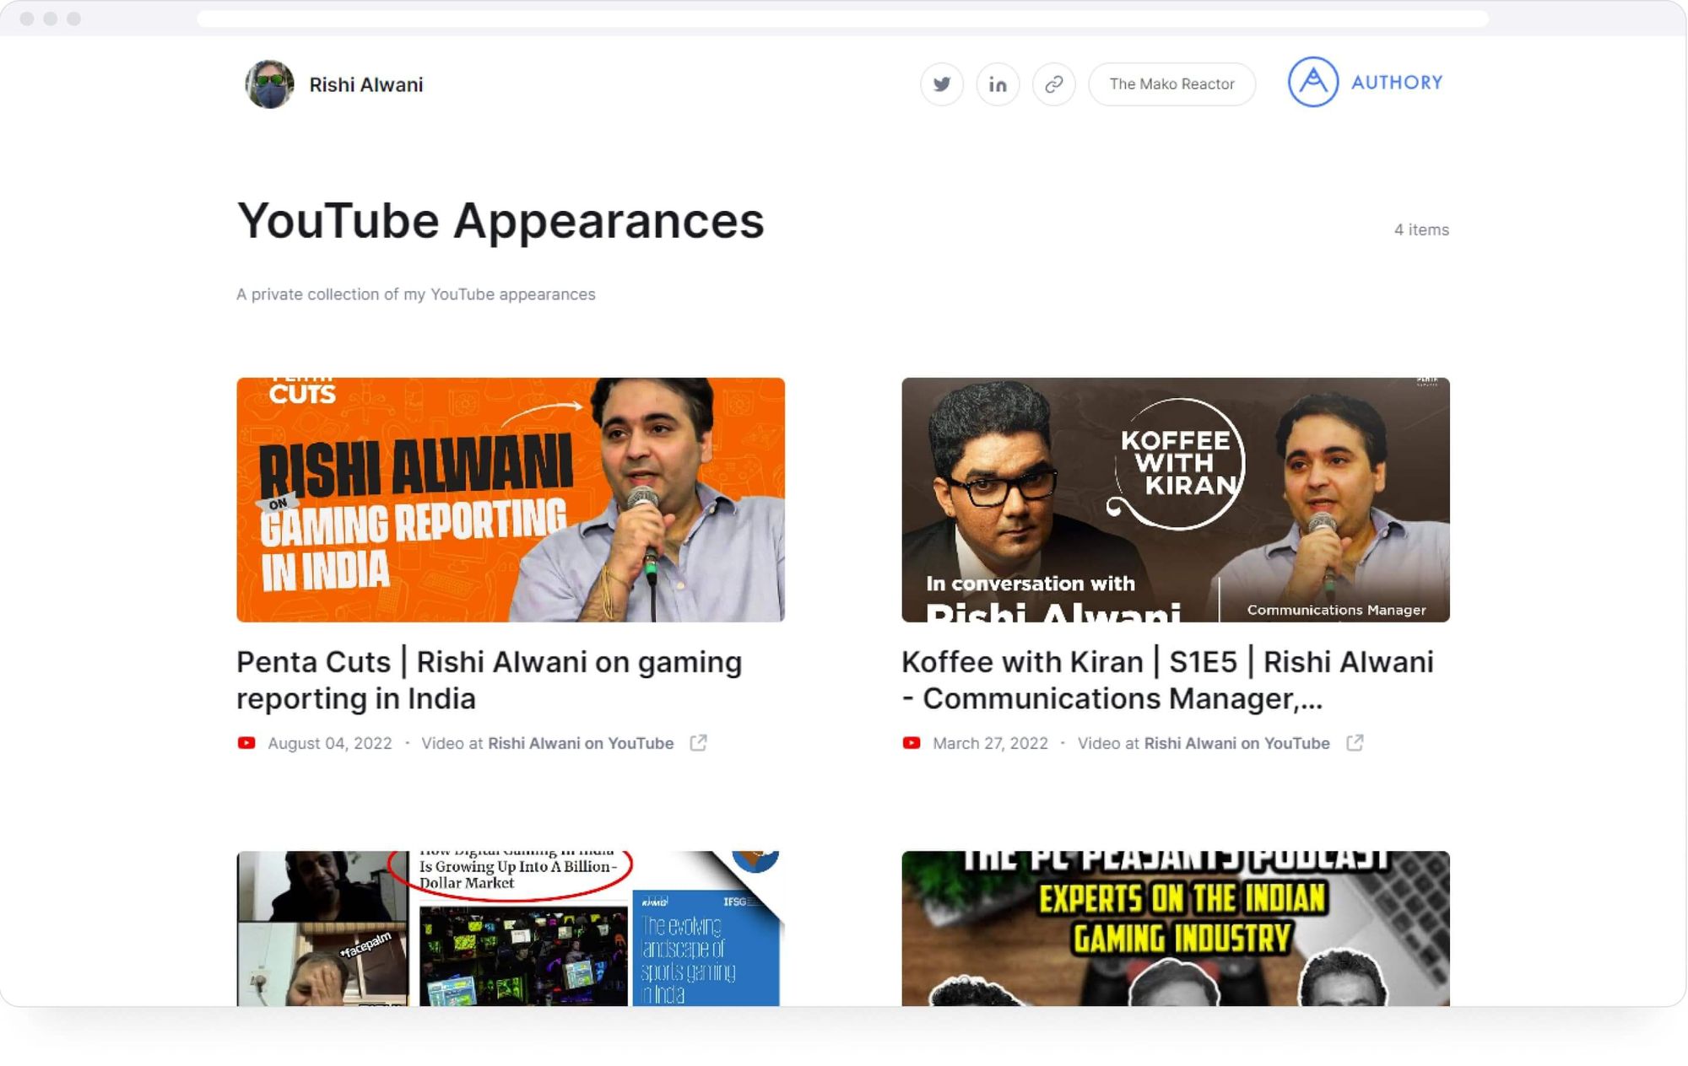Screen dimensions: 1688x1066
Task: Open external link icon for Koffee with Kiran
Action: tap(1355, 743)
